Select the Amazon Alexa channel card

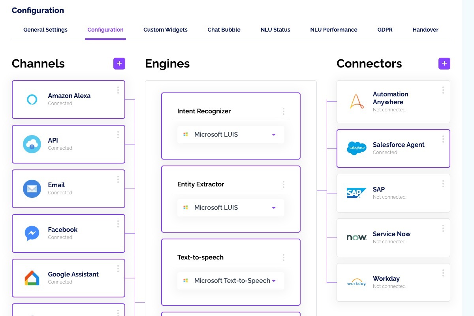tap(68, 100)
